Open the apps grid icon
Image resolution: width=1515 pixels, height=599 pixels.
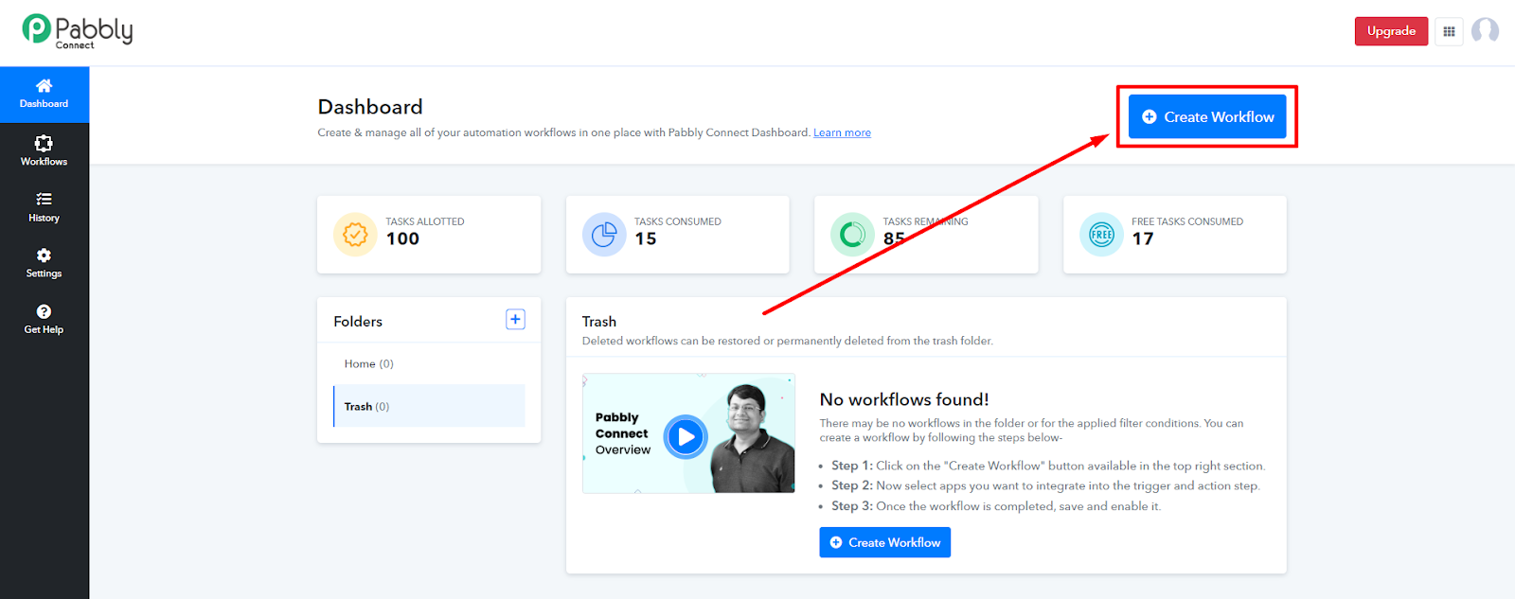pos(1449,31)
